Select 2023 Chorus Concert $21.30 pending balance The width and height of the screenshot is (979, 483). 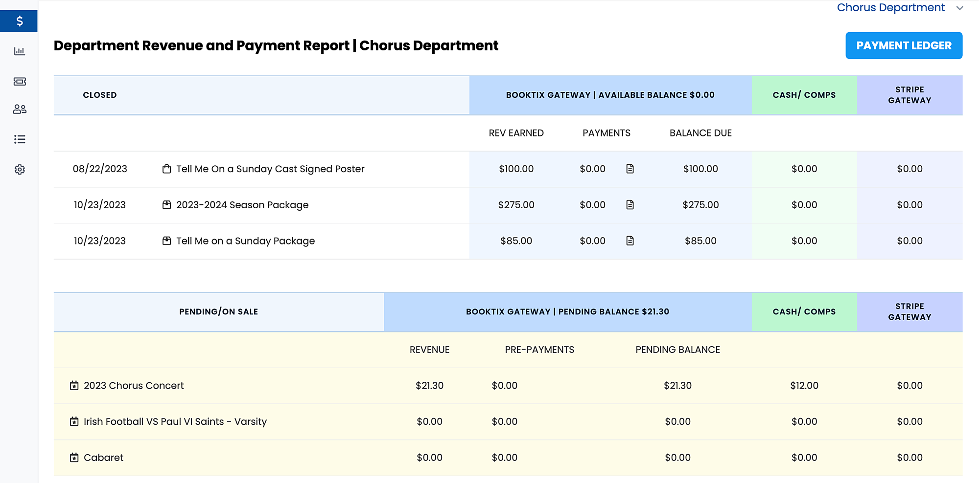tap(677, 386)
